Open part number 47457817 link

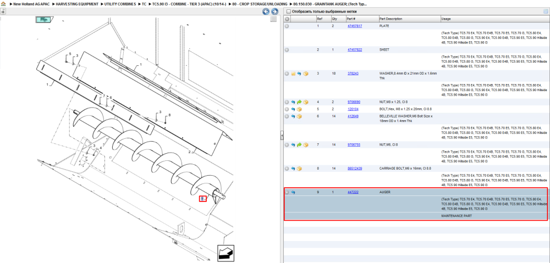(355, 26)
